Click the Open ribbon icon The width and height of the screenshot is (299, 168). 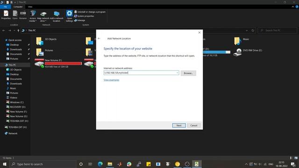click(15, 15)
